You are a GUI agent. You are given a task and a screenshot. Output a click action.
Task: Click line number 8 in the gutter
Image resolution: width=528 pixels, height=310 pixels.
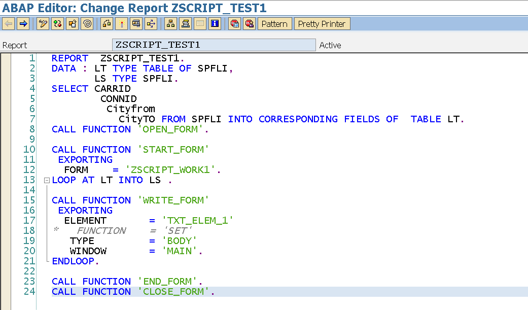[31, 129]
